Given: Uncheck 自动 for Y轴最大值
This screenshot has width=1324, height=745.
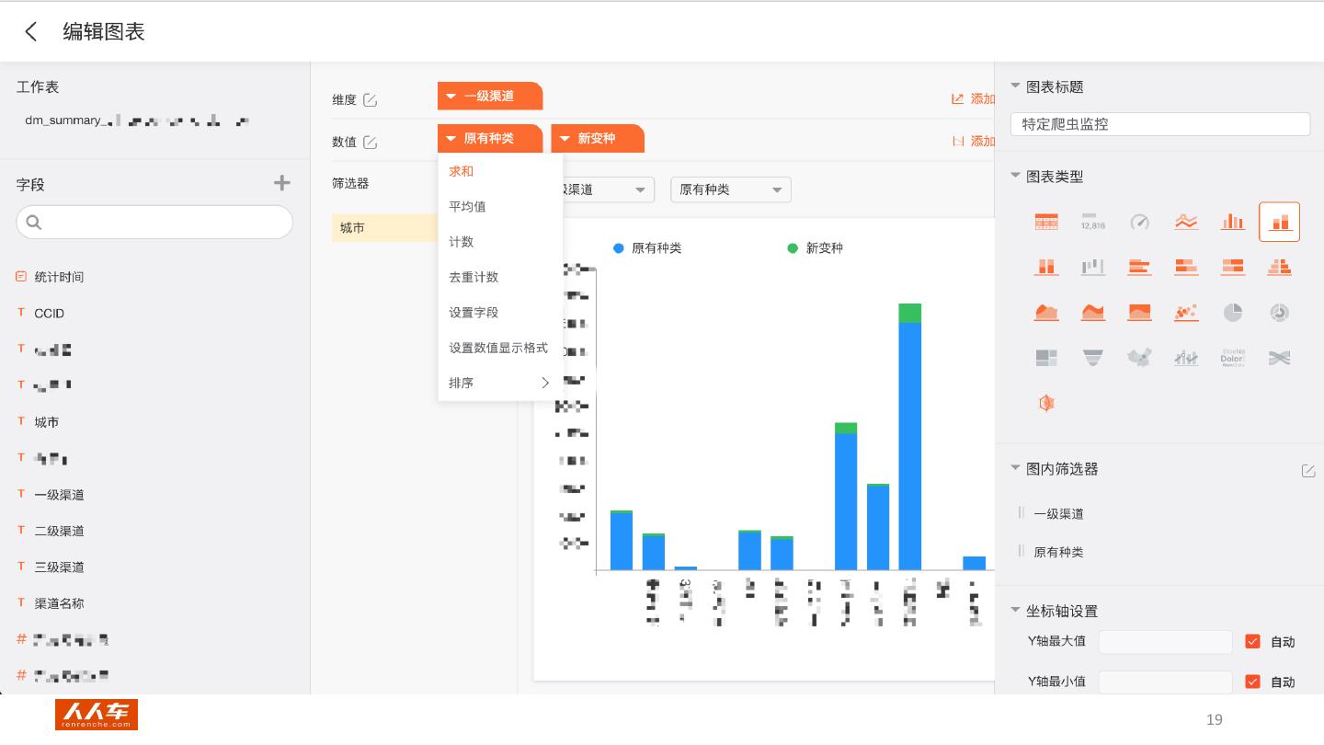Looking at the screenshot, I should tap(1252, 641).
